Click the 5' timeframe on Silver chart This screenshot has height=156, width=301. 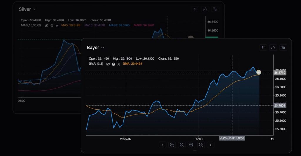[195, 9]
